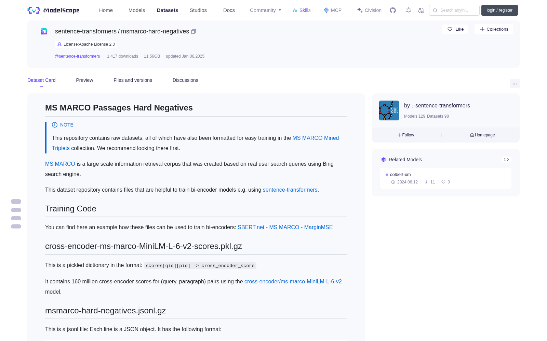
Task: Open the sentence-transformers library link
Action: tap(290, 190)
